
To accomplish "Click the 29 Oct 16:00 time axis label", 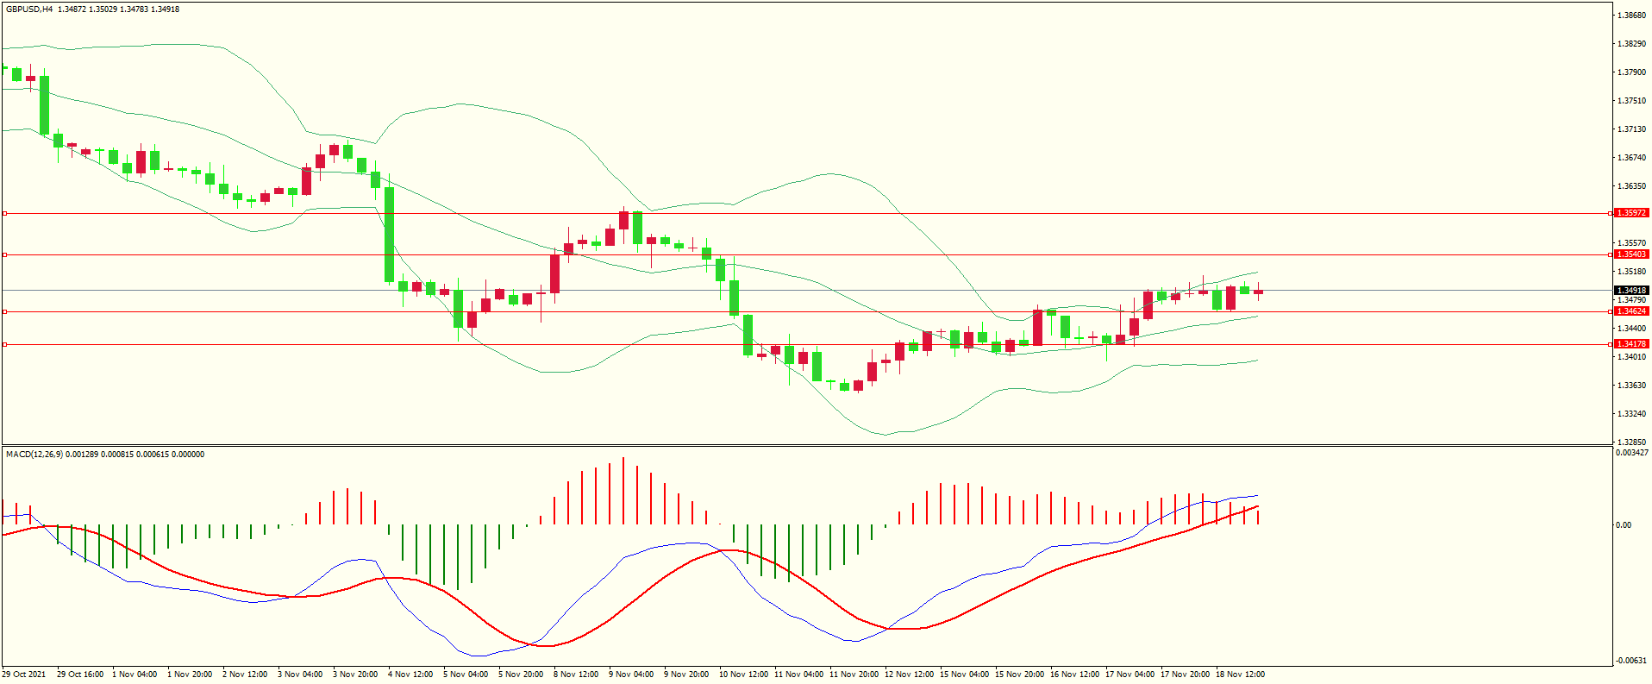I will click(x=80, y=675).
